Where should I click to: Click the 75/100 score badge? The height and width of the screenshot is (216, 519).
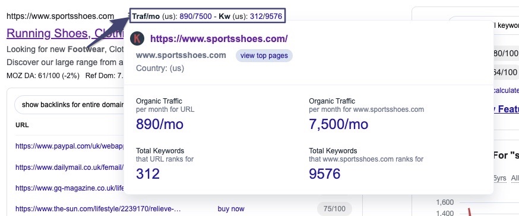pyautogui.click(x=334, y=209)
